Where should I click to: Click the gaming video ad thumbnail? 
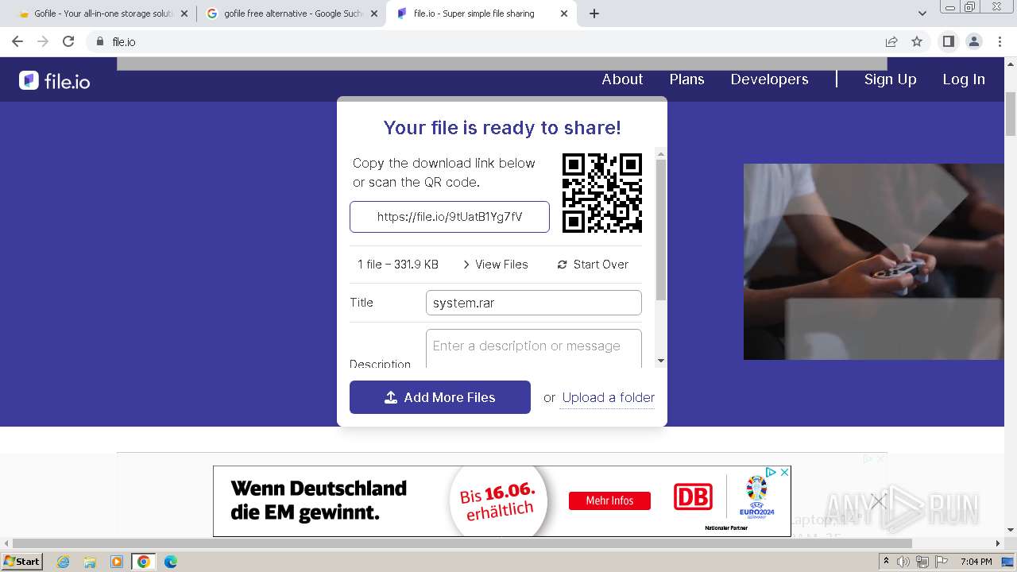874,261
